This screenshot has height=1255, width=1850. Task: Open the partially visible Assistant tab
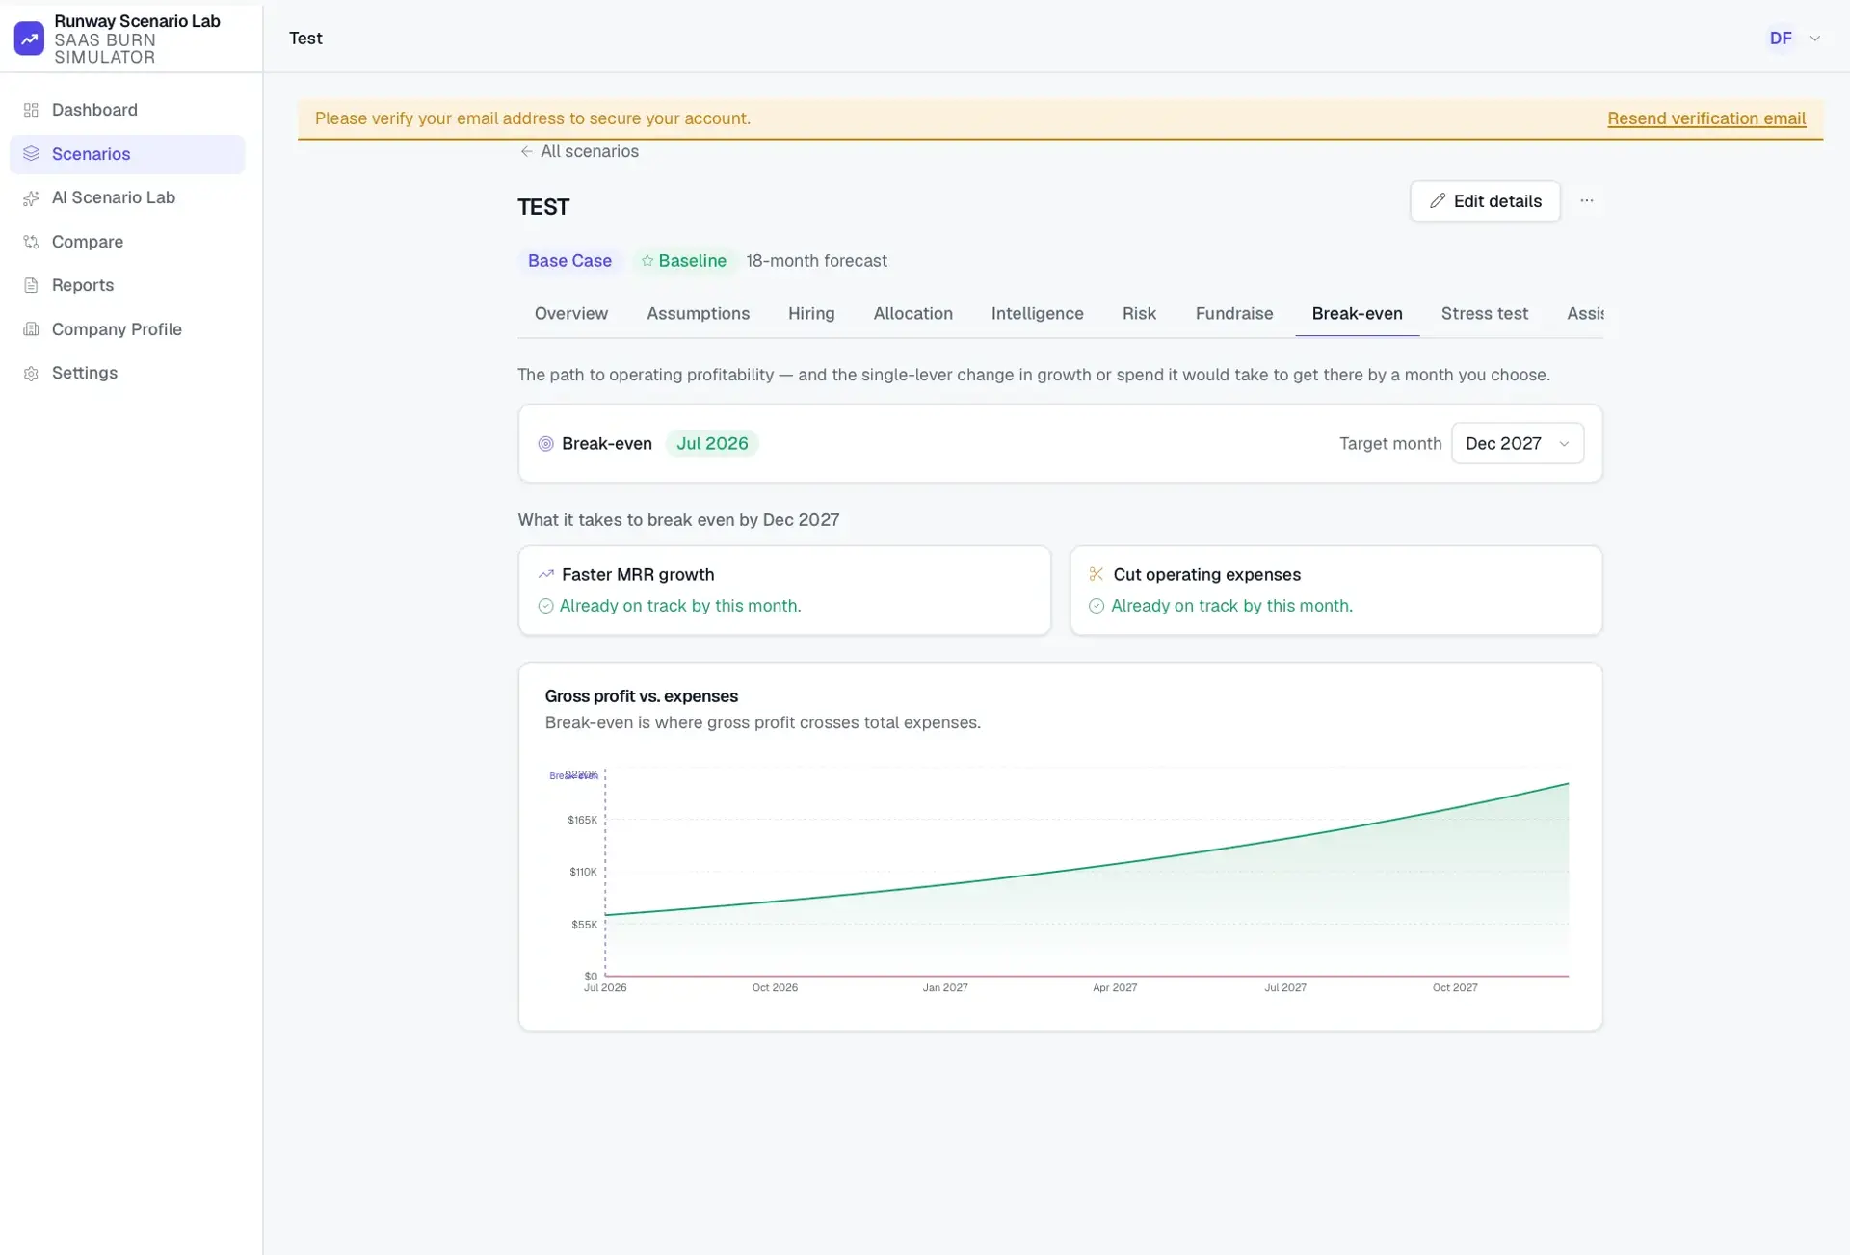pyautogui.click(x=1585, y=314)
